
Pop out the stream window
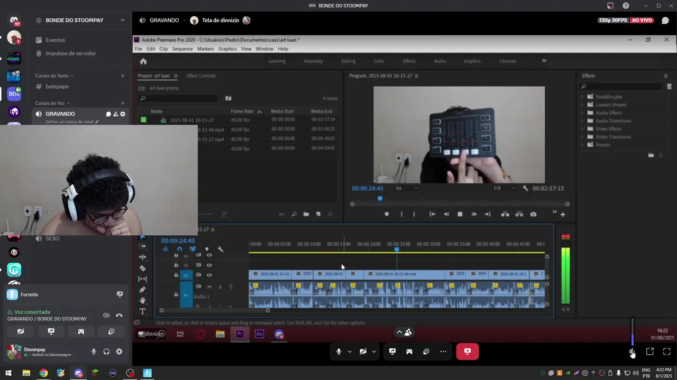point(650,351)
